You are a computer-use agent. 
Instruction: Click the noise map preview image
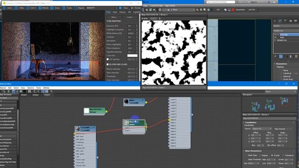click(174, 53)
